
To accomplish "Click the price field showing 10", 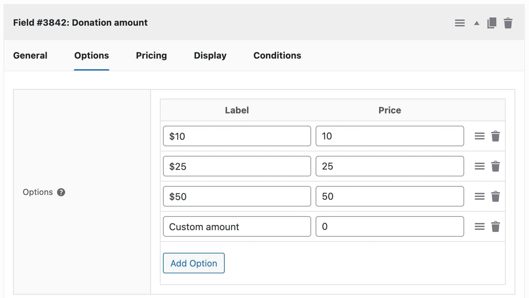I will coord(390,136).
